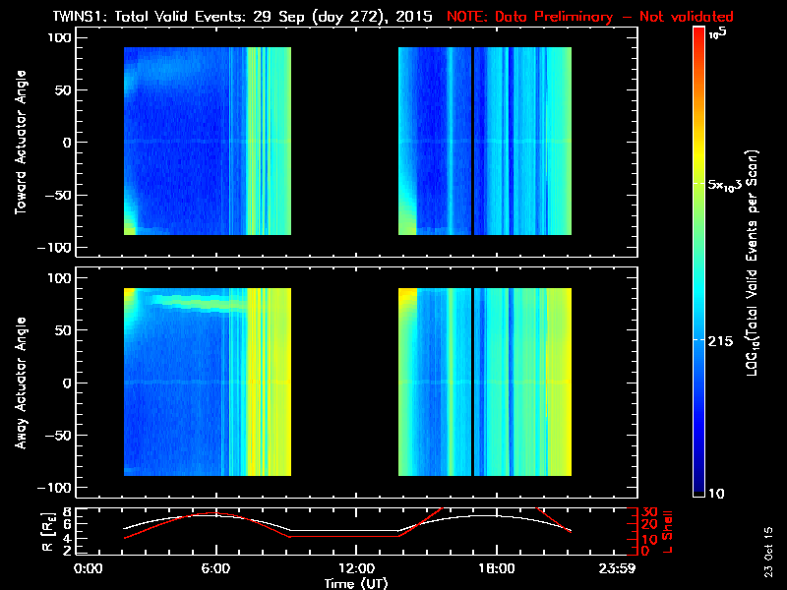This screenshot has height=590, width=787.
Task: Click the Toward Actuator Angle axis label
Action: (18, 143)
